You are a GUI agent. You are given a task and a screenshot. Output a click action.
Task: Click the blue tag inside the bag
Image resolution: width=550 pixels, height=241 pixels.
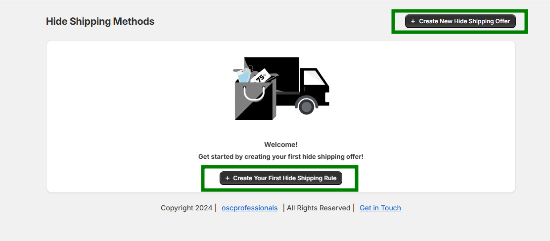tap(243, 75)
